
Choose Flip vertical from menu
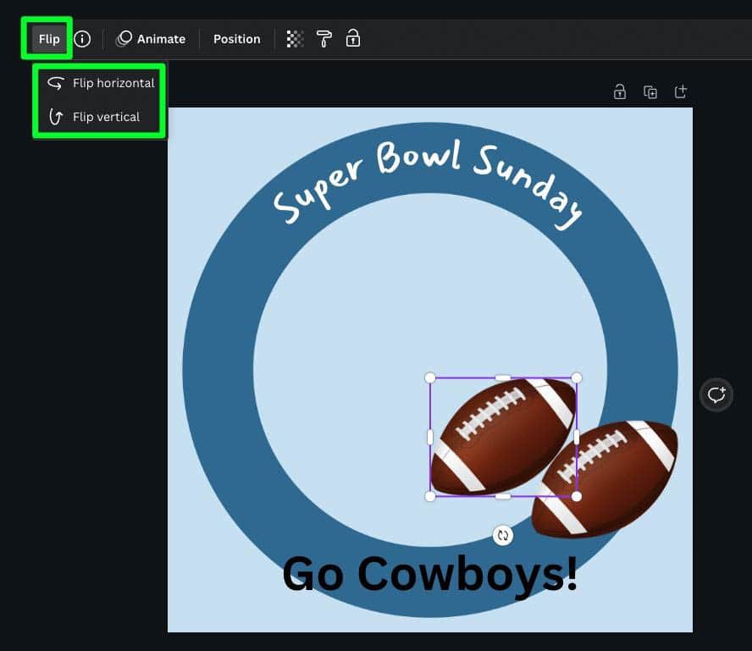[x=101, y=117]
